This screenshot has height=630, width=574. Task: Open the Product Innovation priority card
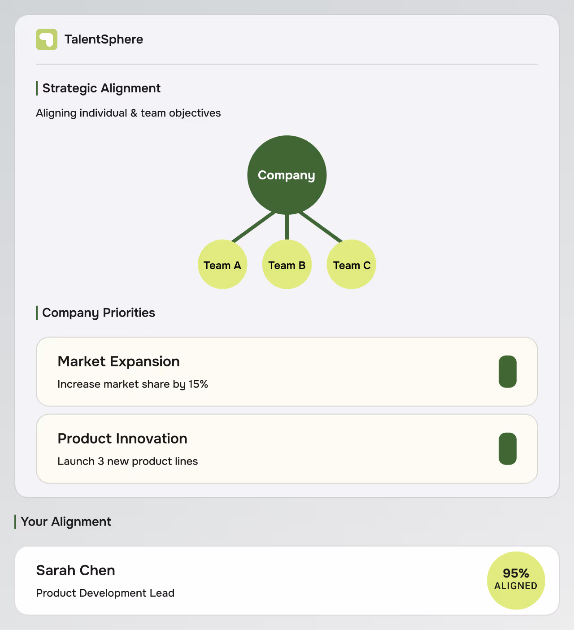pos(287,449)
